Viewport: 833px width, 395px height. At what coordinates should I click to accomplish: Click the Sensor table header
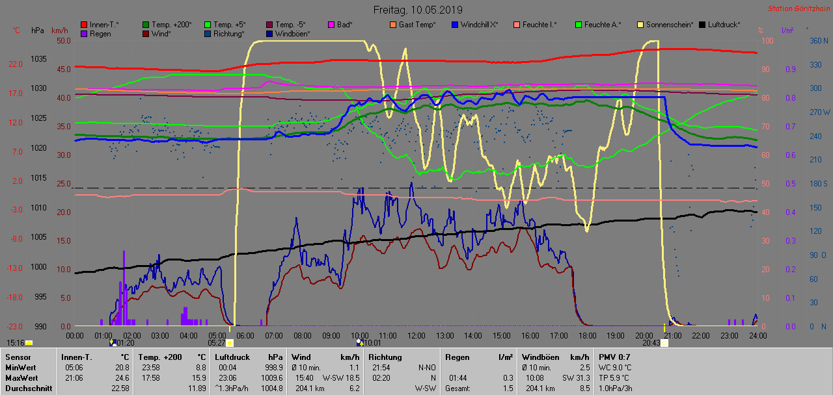18,357
